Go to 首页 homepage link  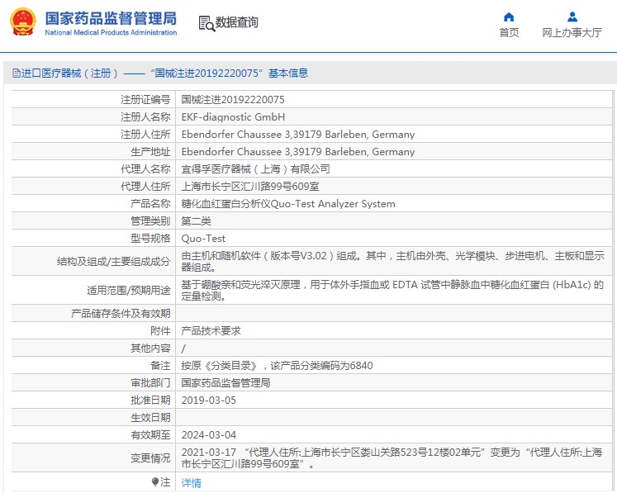click(509, 33)
